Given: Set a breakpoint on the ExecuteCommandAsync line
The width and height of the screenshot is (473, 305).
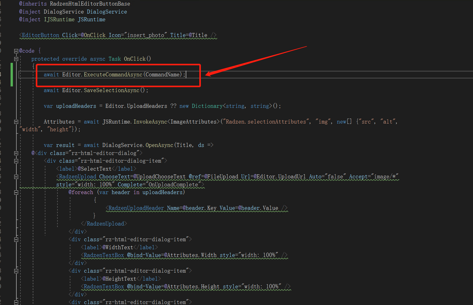Looking at the screenshot, I should point(5,74).
